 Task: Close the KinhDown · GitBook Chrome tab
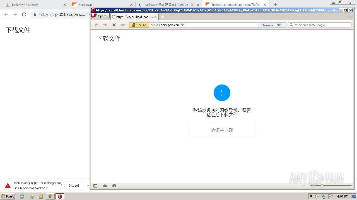click(x=65, y=5)
